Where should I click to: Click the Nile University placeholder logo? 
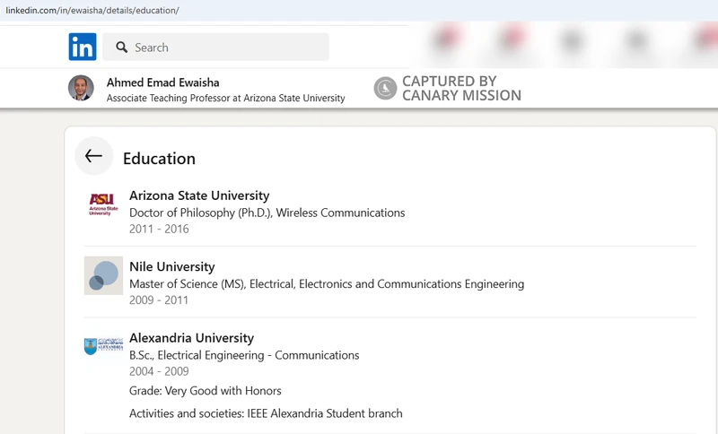[103, 275]
